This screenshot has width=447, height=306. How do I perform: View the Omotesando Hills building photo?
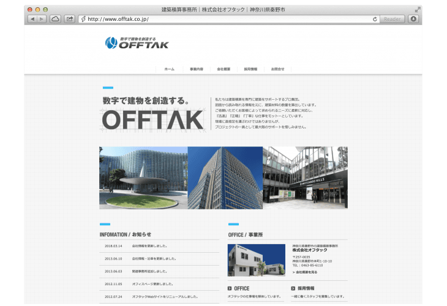click(305, 178)
